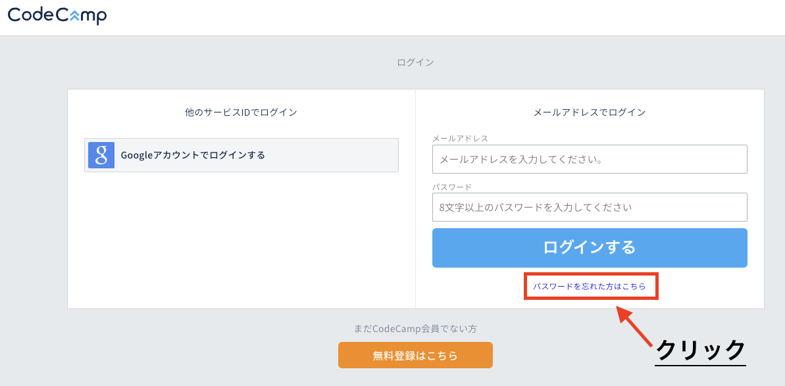
Task: Click the blue Google "g" icon
Action: pyautogui.click(x=101, y=155)
